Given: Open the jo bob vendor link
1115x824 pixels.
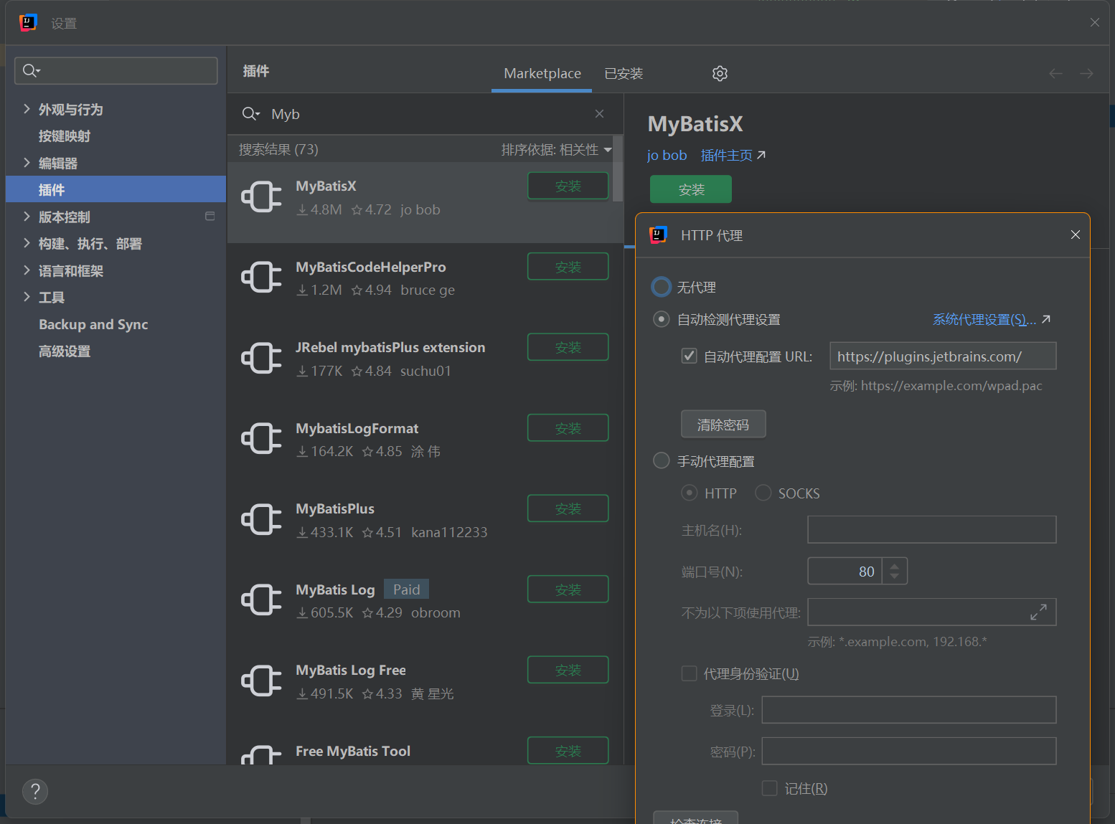Looking at the screenshot, I should click(x=667, y=155).
